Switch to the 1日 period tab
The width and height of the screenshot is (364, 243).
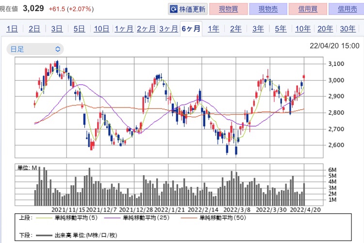tap(12, 29)
